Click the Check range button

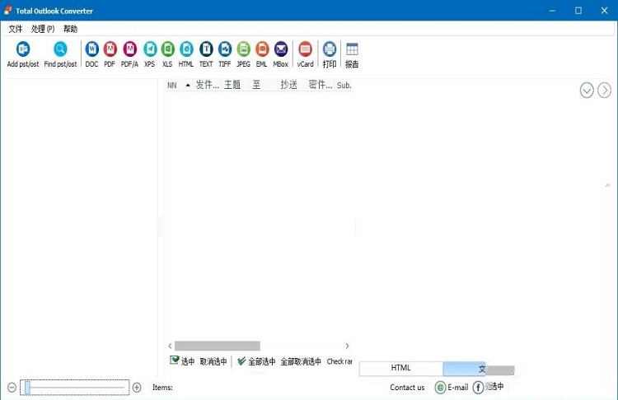339,361
